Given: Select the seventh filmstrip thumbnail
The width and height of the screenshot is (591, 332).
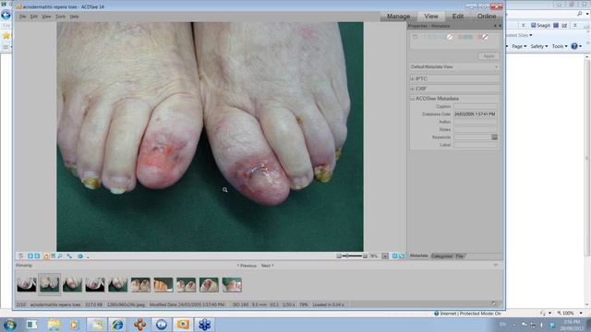Looking at the screenshot, I should coord(163,285).
